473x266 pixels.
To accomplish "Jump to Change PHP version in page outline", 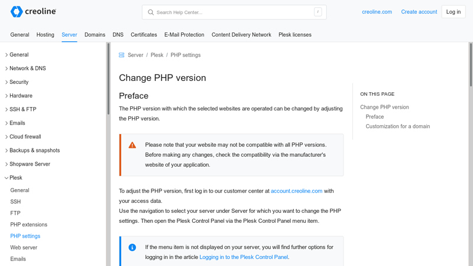I will (x=385, y=107).
